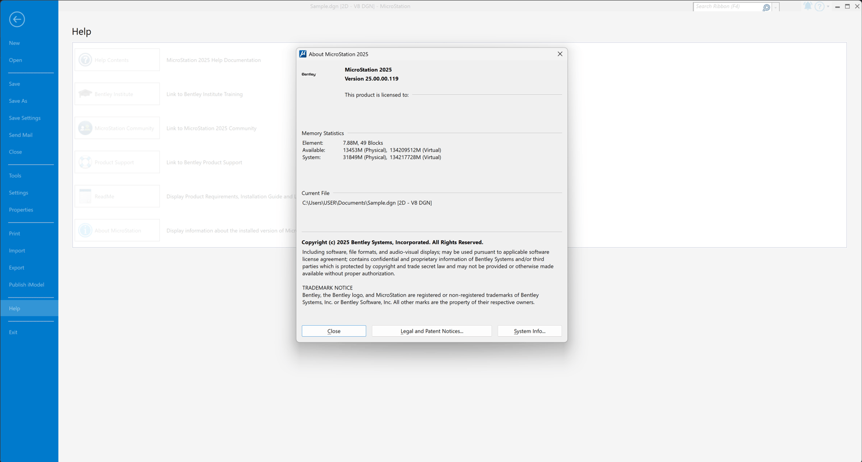This screenshot has height=462, width=862.
Task: Expand the dropdown next to Search Ribbon
Action: [775, 7]
